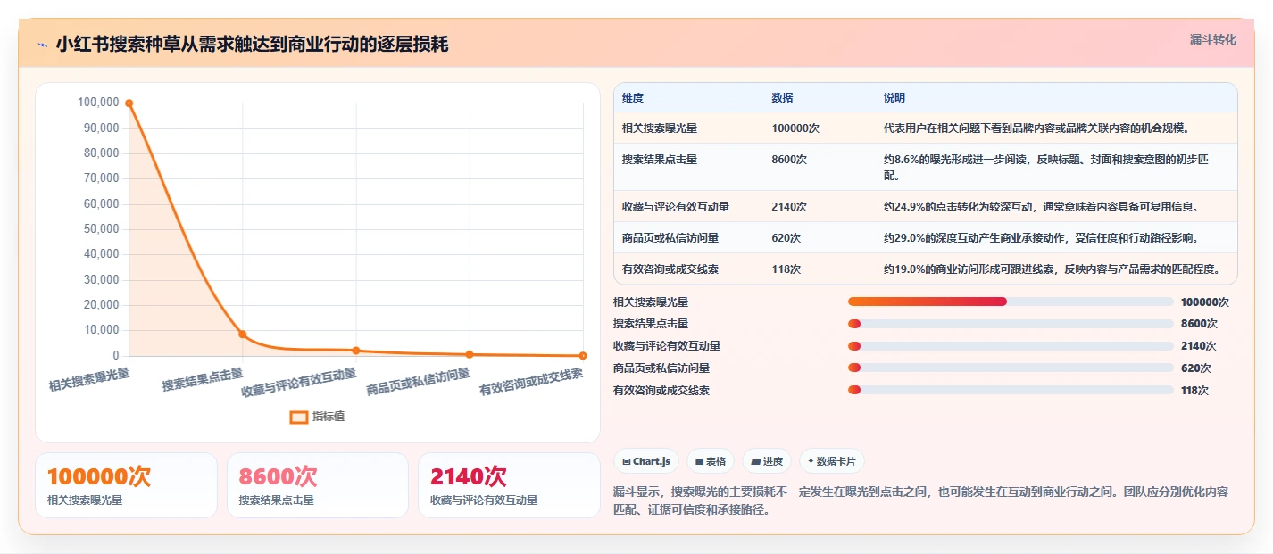Click the 620次 value beside progress bar
The image size is (1273, 554).
coord(1195,368)
